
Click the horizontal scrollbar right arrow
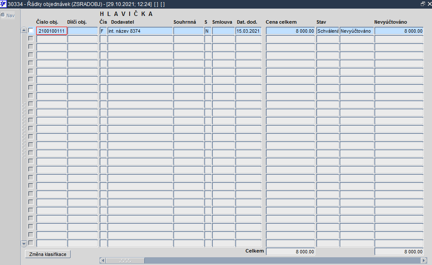tap(424, 260)
